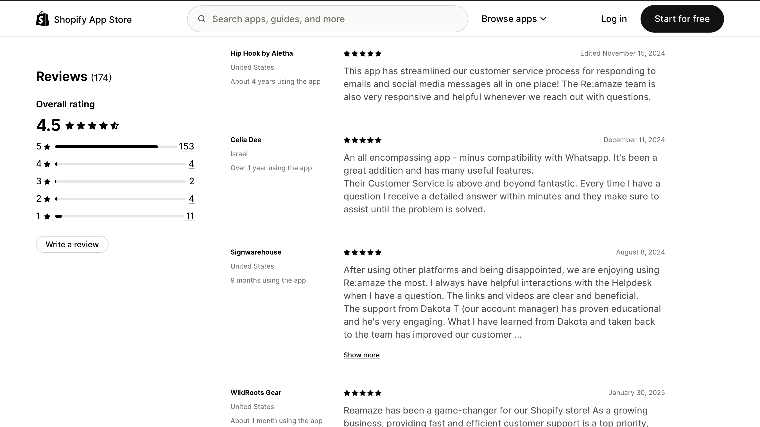Image resolution: width=760 pixels, height=427 pixels.
Task: Click WildRoots Gear review's star rating
Action: point(362,393)
